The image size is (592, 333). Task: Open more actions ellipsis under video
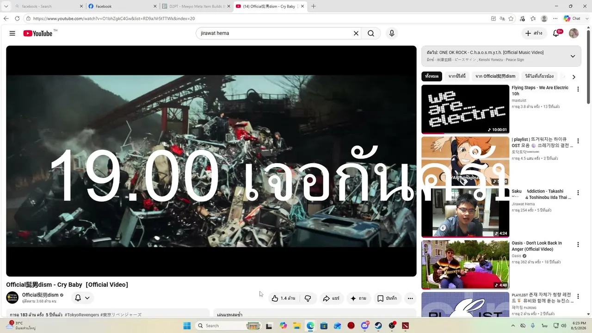pos(410,298)
